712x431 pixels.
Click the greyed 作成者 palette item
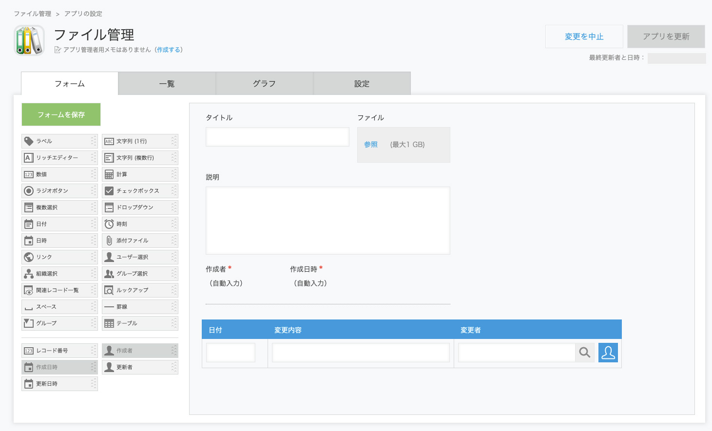point(140,351)
